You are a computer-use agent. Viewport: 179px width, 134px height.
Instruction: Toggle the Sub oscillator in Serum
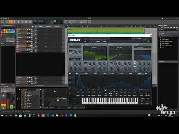click(x=70, y=45)
